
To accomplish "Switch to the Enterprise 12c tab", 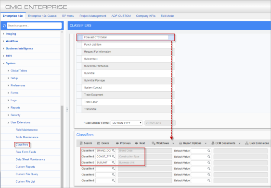I will click(13, 16).
